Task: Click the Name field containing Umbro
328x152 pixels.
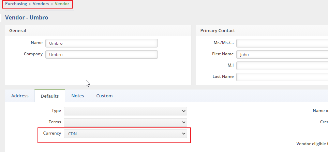Action: click(101, 43)
